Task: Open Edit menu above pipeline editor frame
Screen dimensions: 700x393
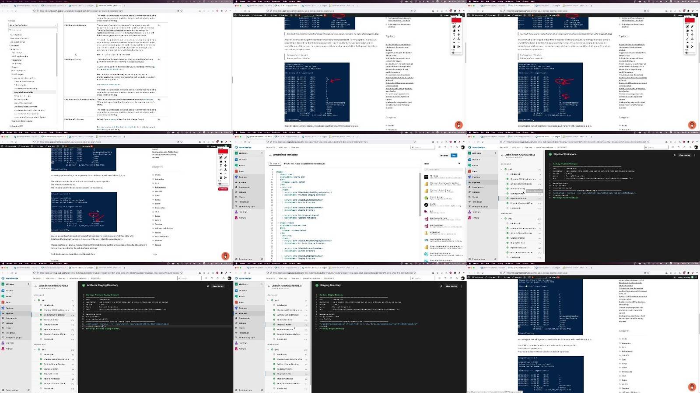Action: pyautogui.click(x=254, y=132)
